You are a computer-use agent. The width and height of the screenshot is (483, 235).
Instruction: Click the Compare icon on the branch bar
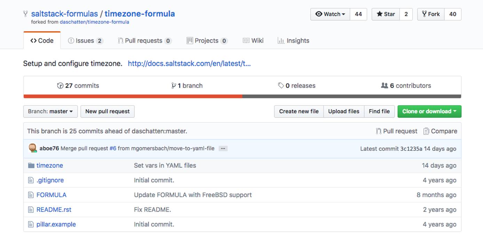point(426,131)
